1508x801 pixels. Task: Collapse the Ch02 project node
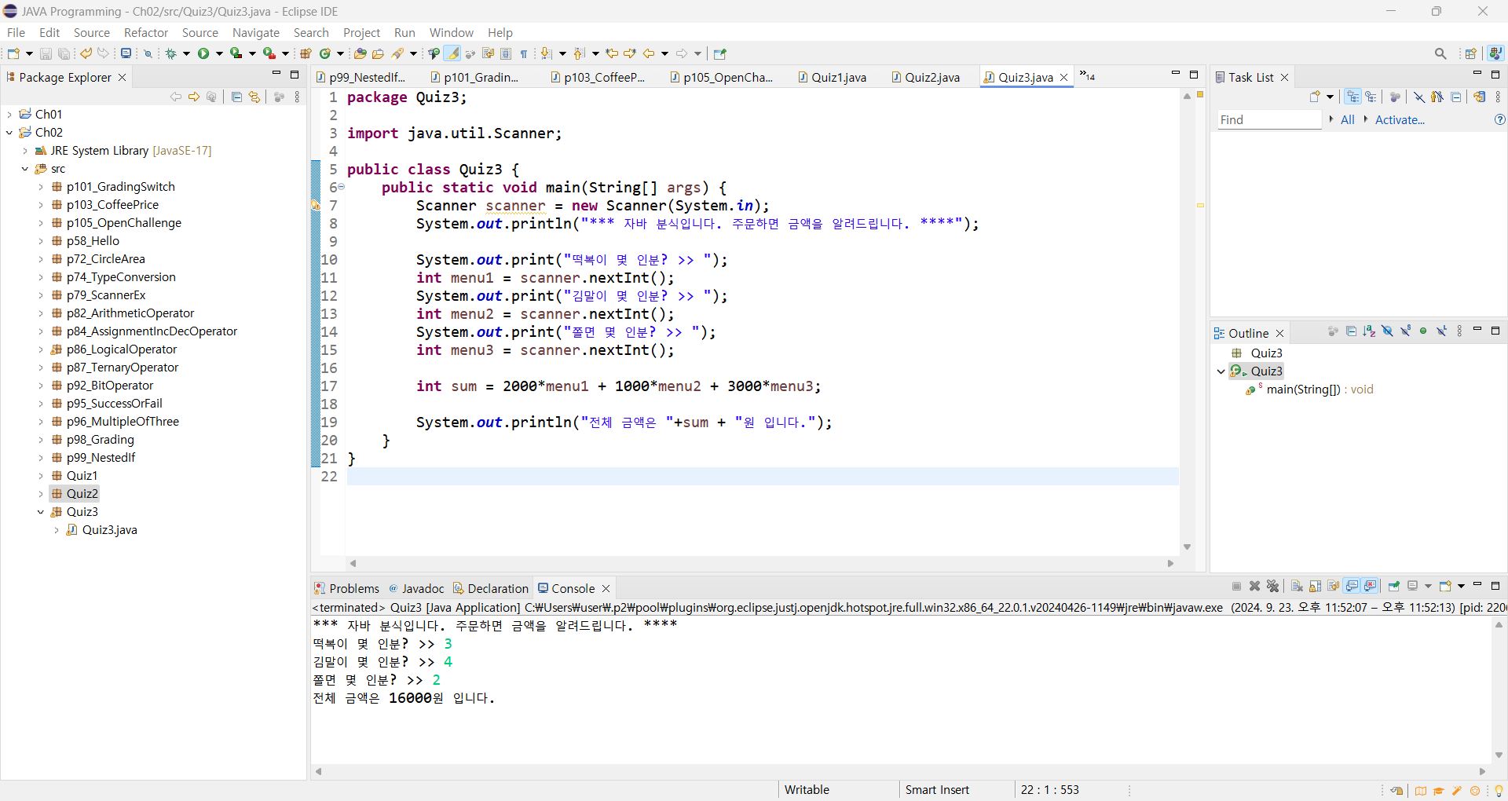tap(9, 132)
